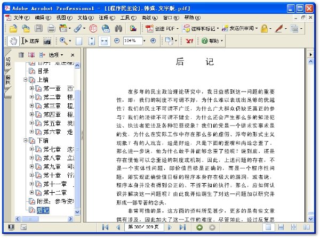Select the 目录 bookmark
The image size is (320, 238).
coord(43,71)
